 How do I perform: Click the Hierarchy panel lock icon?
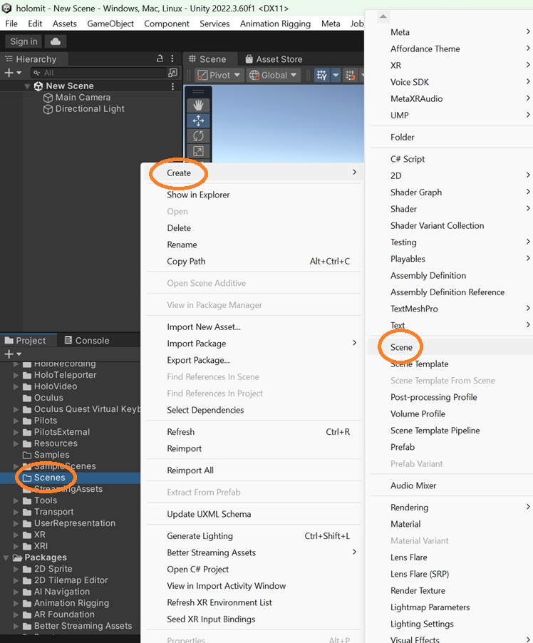click(x=160, y=59)
